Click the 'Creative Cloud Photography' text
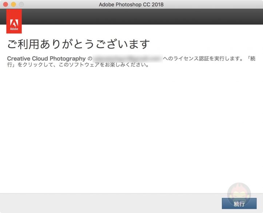Image resolution: width=263 pixels, height=213 pixels. [x=46, y=58]
